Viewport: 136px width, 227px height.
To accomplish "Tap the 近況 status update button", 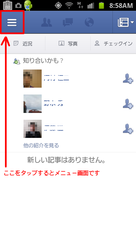I will [x=23, y=43].
